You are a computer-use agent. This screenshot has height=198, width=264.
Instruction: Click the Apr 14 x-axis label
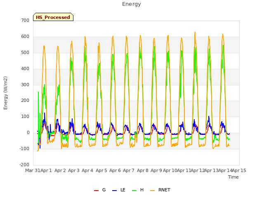pos(225,170)
